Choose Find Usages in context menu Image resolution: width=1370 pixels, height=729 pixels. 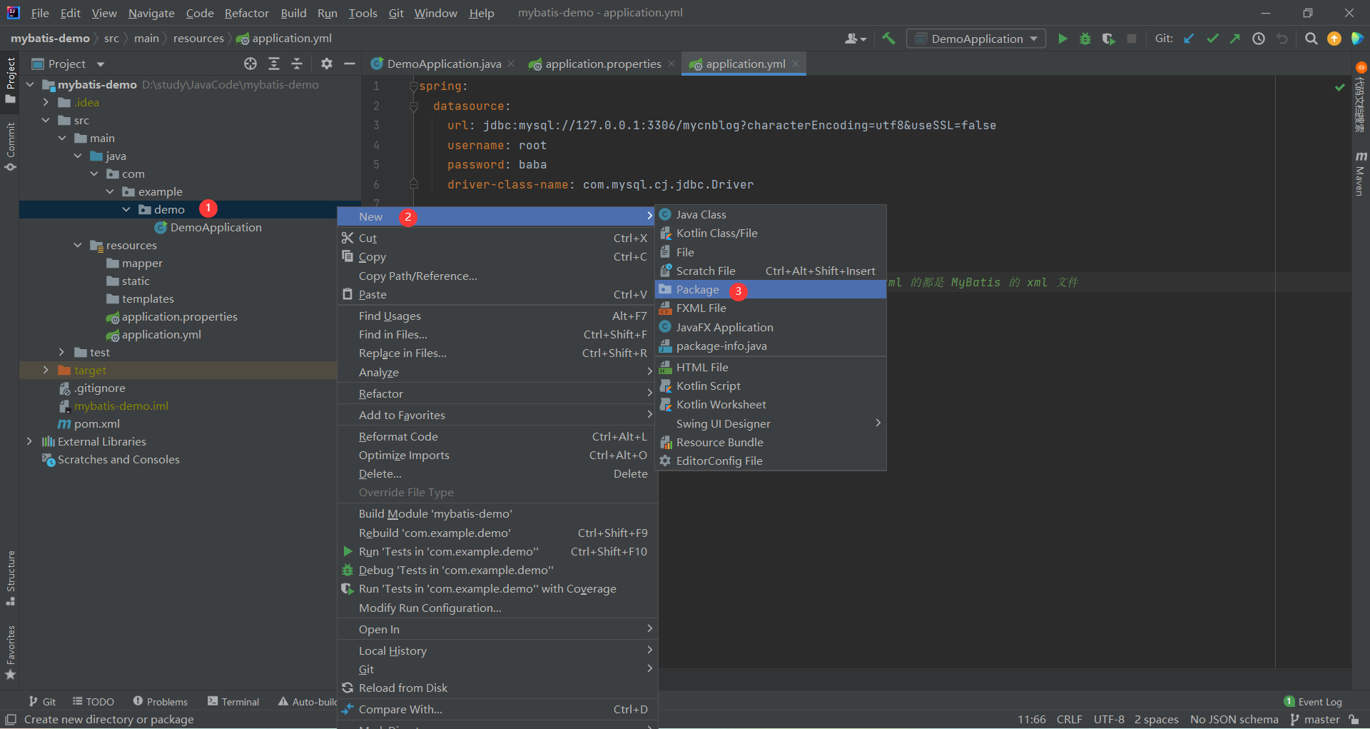[x=497, y=316]
